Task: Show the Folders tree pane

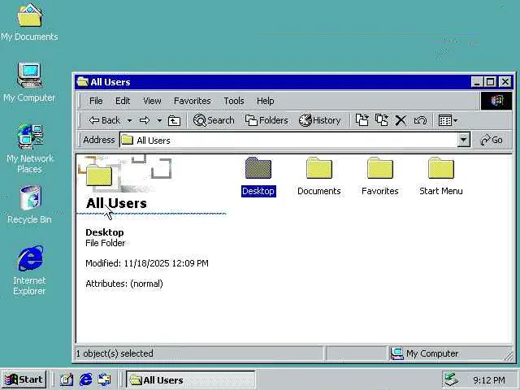Action: (266, 120)
